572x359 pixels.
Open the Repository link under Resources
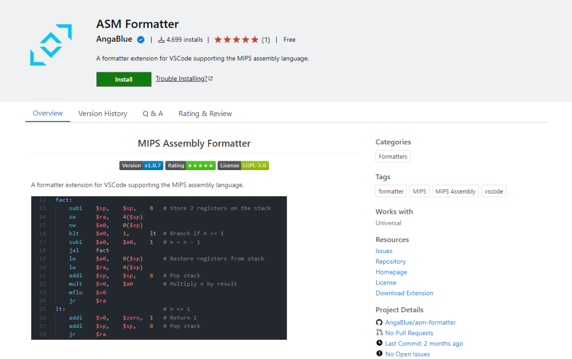coord(390,261)
